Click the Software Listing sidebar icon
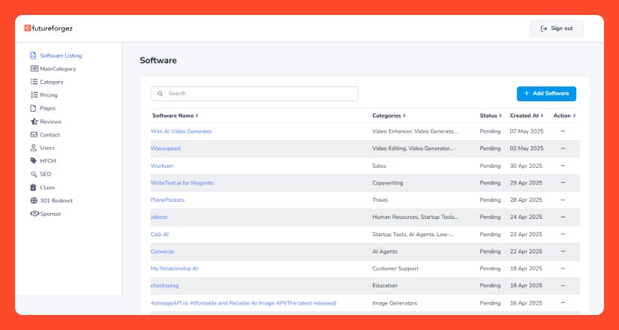Image resolution: width=619 pixels, height=330 pixels. (x=34, y=55)
